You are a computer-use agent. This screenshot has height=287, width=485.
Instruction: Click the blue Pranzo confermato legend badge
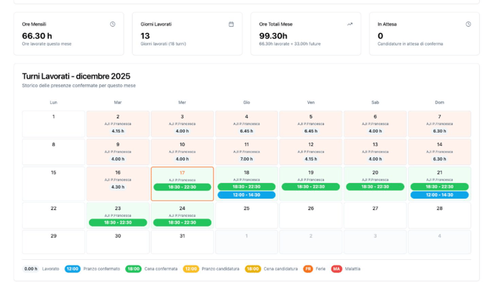[x=73, y=269]
